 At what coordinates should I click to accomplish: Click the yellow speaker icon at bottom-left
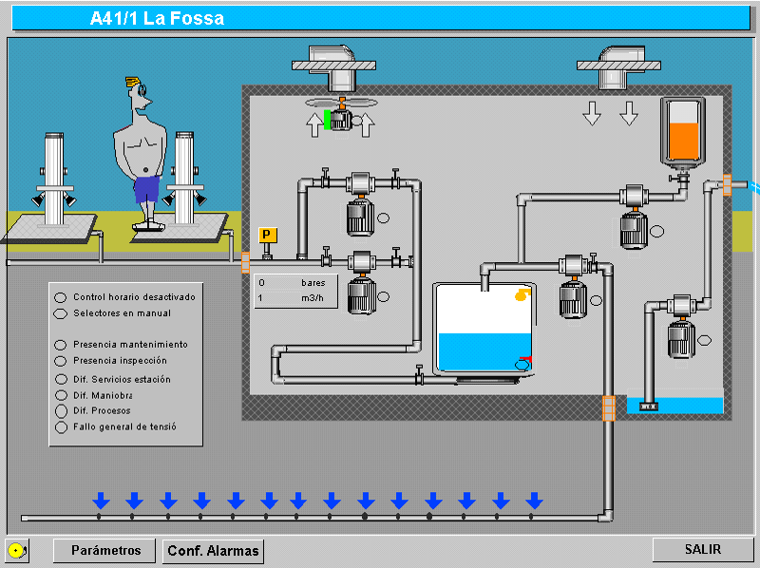click(x=16, y=550)
